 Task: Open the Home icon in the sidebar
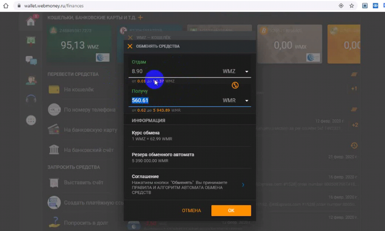coord(31,21)
